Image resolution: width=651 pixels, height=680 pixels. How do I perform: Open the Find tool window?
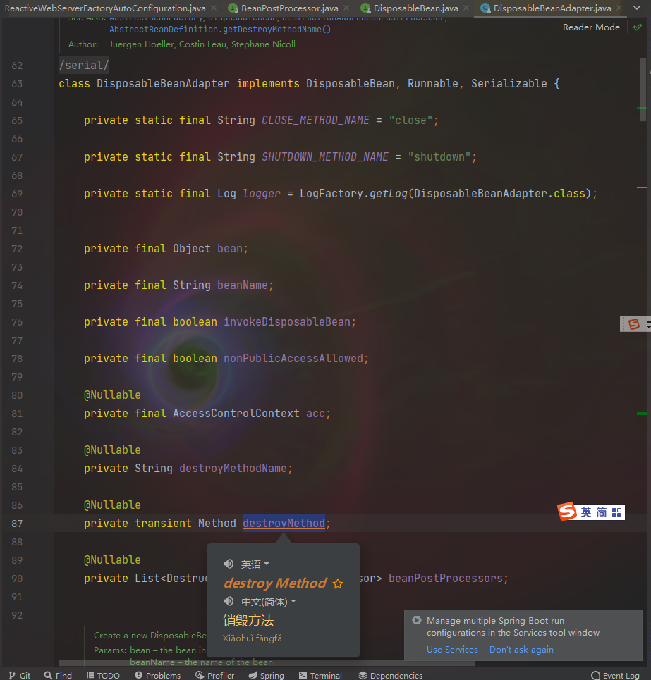coord(58,675)
